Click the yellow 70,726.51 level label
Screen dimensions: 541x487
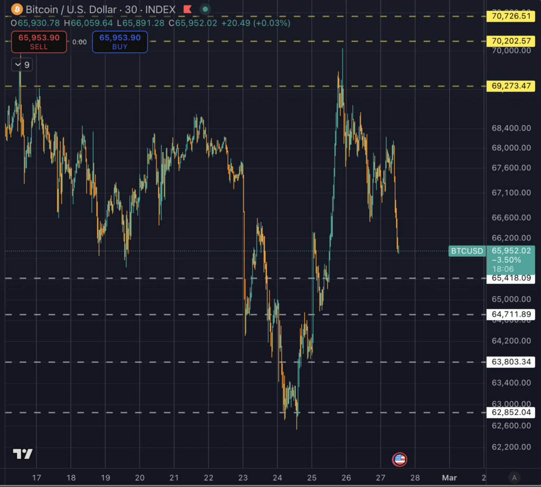[510, 16]
